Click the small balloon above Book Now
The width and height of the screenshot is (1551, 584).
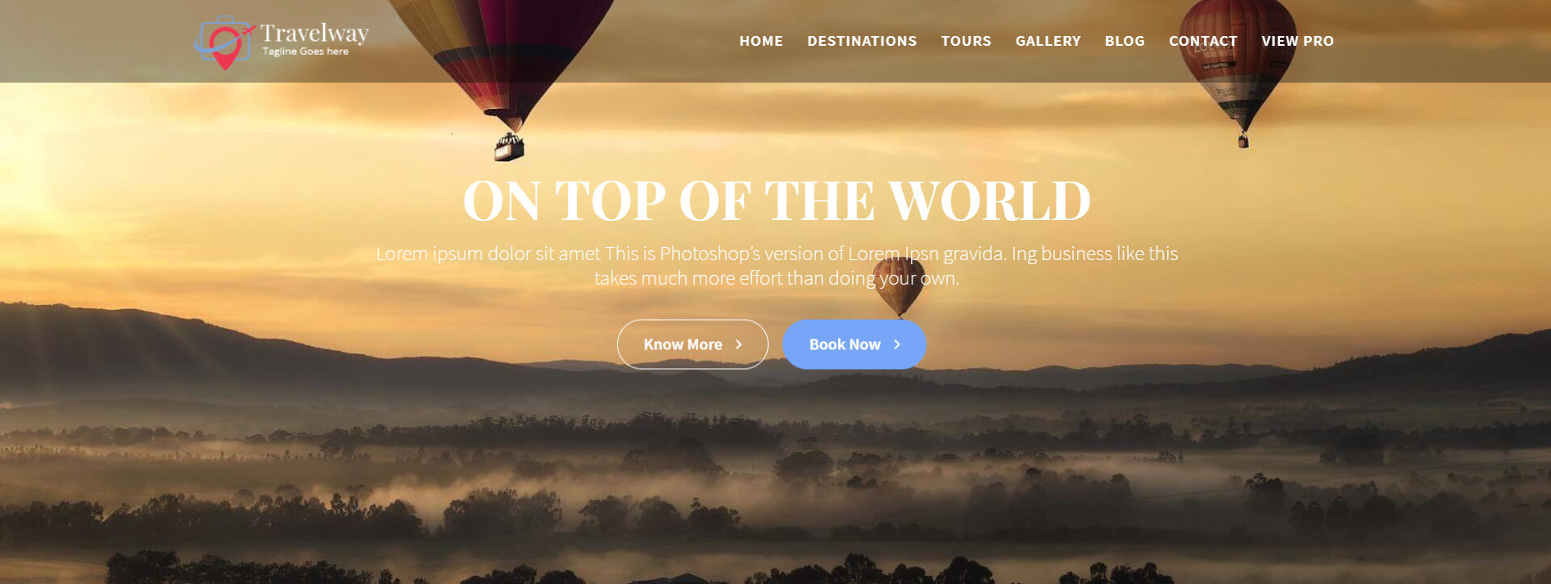tap(899, 286)
